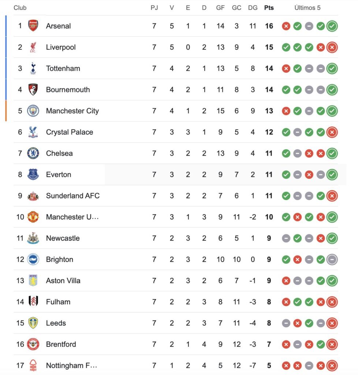Click the Club column header
This screenshot has width=358, height=375.
click(20, 8)
